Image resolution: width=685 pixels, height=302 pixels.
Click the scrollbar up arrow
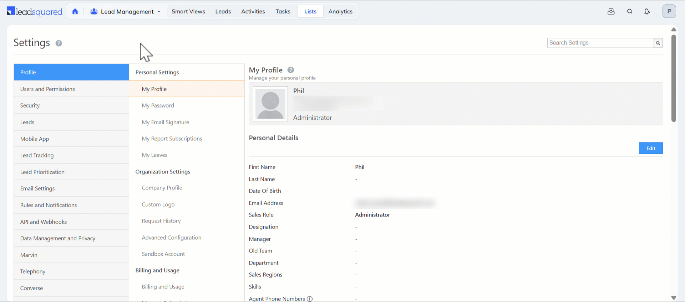[x=674, y=30]
